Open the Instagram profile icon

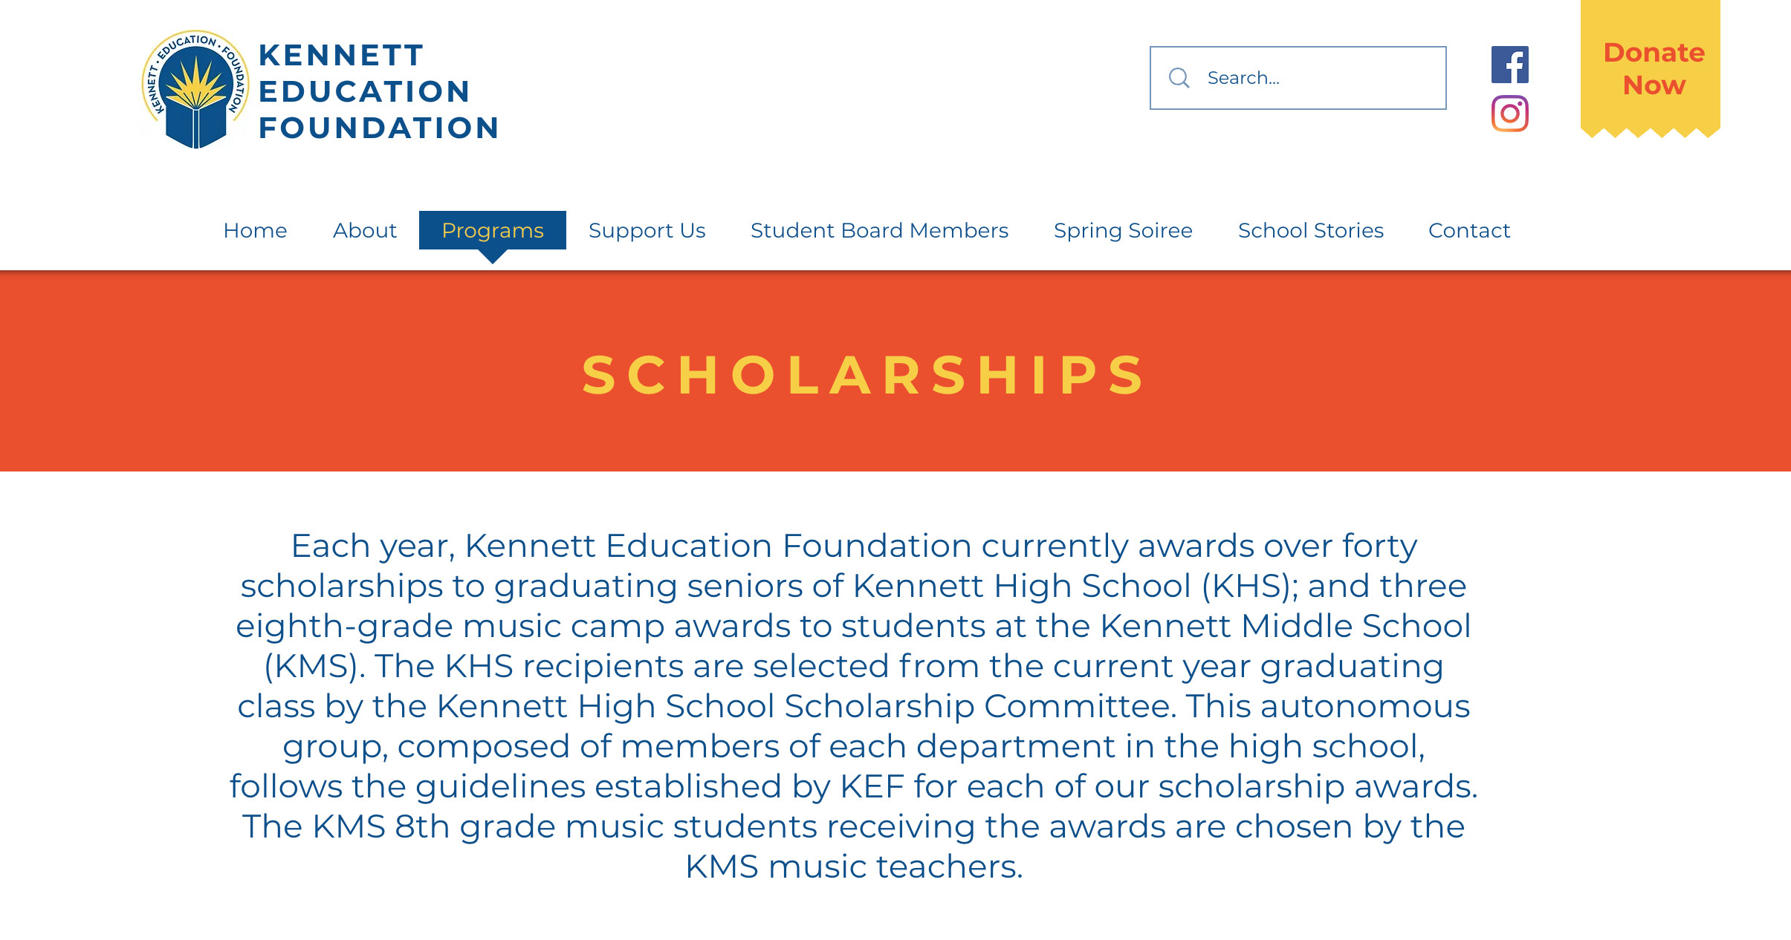1509,114
